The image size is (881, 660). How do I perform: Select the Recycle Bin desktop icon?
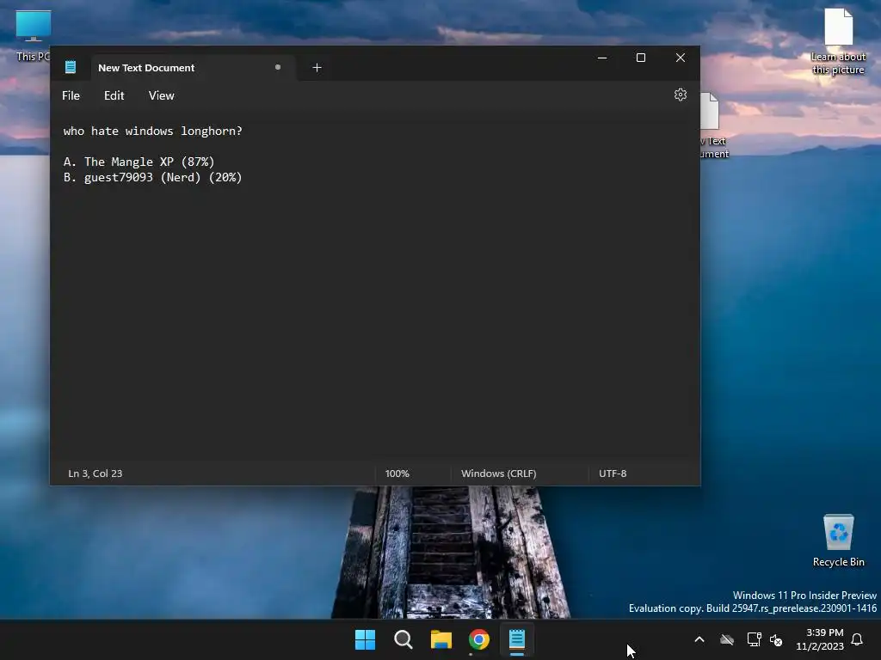click(x=838, y=541)
